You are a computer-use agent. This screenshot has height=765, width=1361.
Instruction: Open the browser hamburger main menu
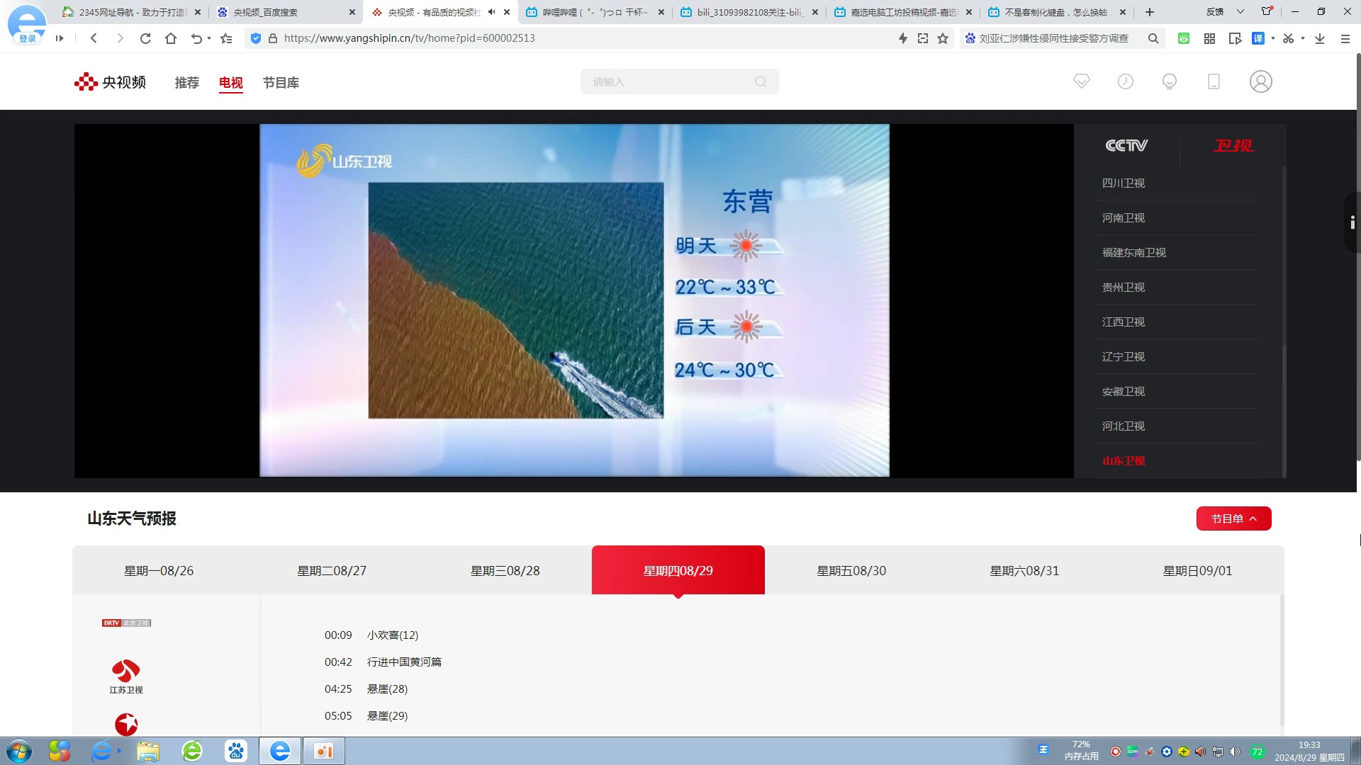tap(1345, 38)
